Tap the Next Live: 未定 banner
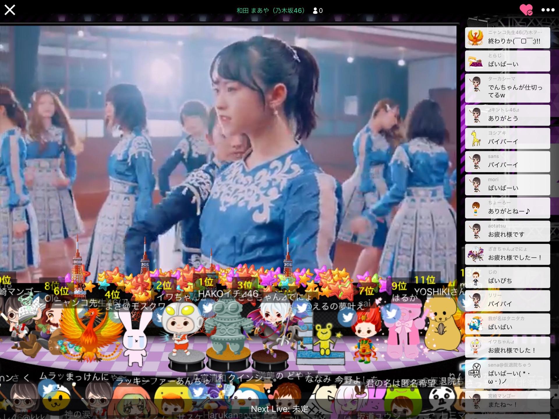The image size is (559, 419). [279, 409]
